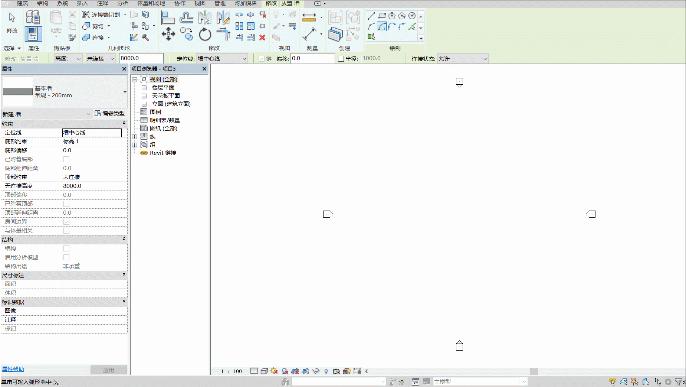This screenshot has width=686, height=387.
Task: Open the Type Properties icon
Action: 33,17
